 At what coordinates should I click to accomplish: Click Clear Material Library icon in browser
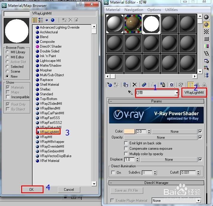[77, 20]
